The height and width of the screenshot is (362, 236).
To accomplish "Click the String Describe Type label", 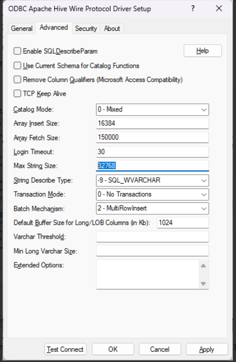I will pos(43,180).
